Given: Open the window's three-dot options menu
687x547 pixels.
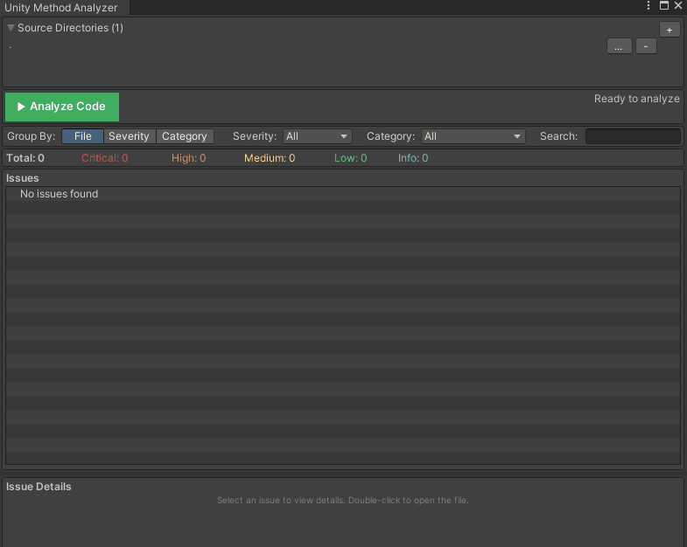Looking at the screenshot, I should (x=649, y=6).
